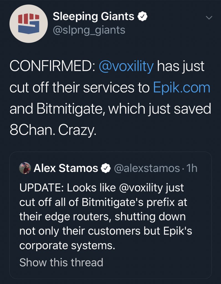221x284 pixels.
Task: Open the Epik.com link
Action: click(182, 88)
